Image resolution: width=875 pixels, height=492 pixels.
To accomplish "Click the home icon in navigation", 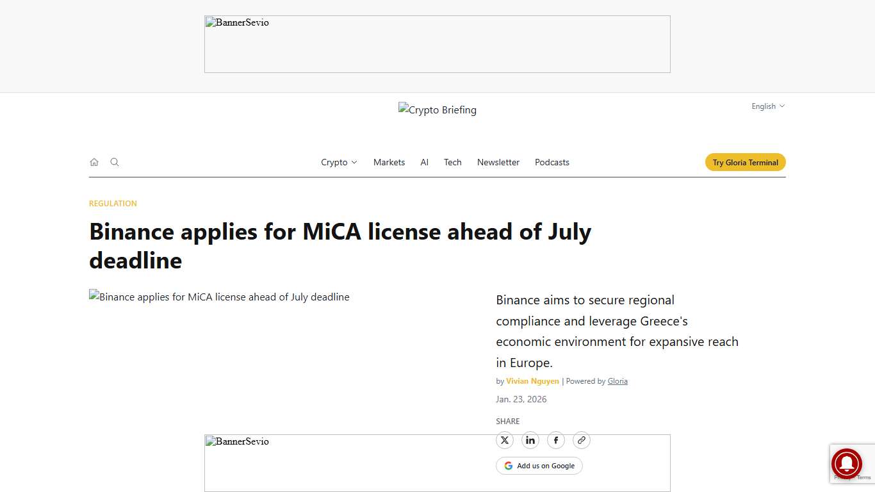I will [94, 162].
